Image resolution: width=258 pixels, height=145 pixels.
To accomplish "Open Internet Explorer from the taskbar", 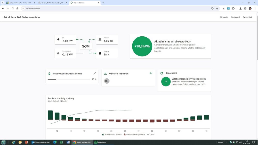I will pos(13,142).
